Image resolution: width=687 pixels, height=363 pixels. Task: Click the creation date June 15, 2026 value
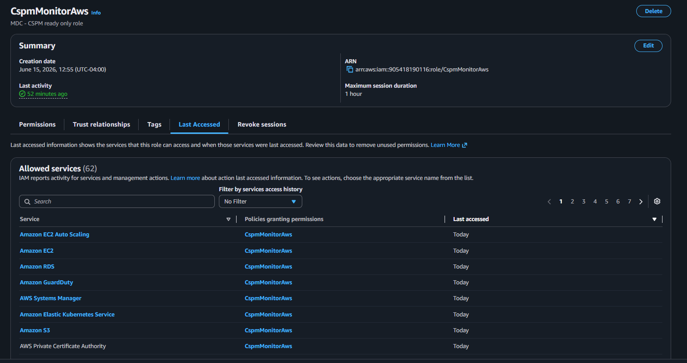(x=63, y=70)
